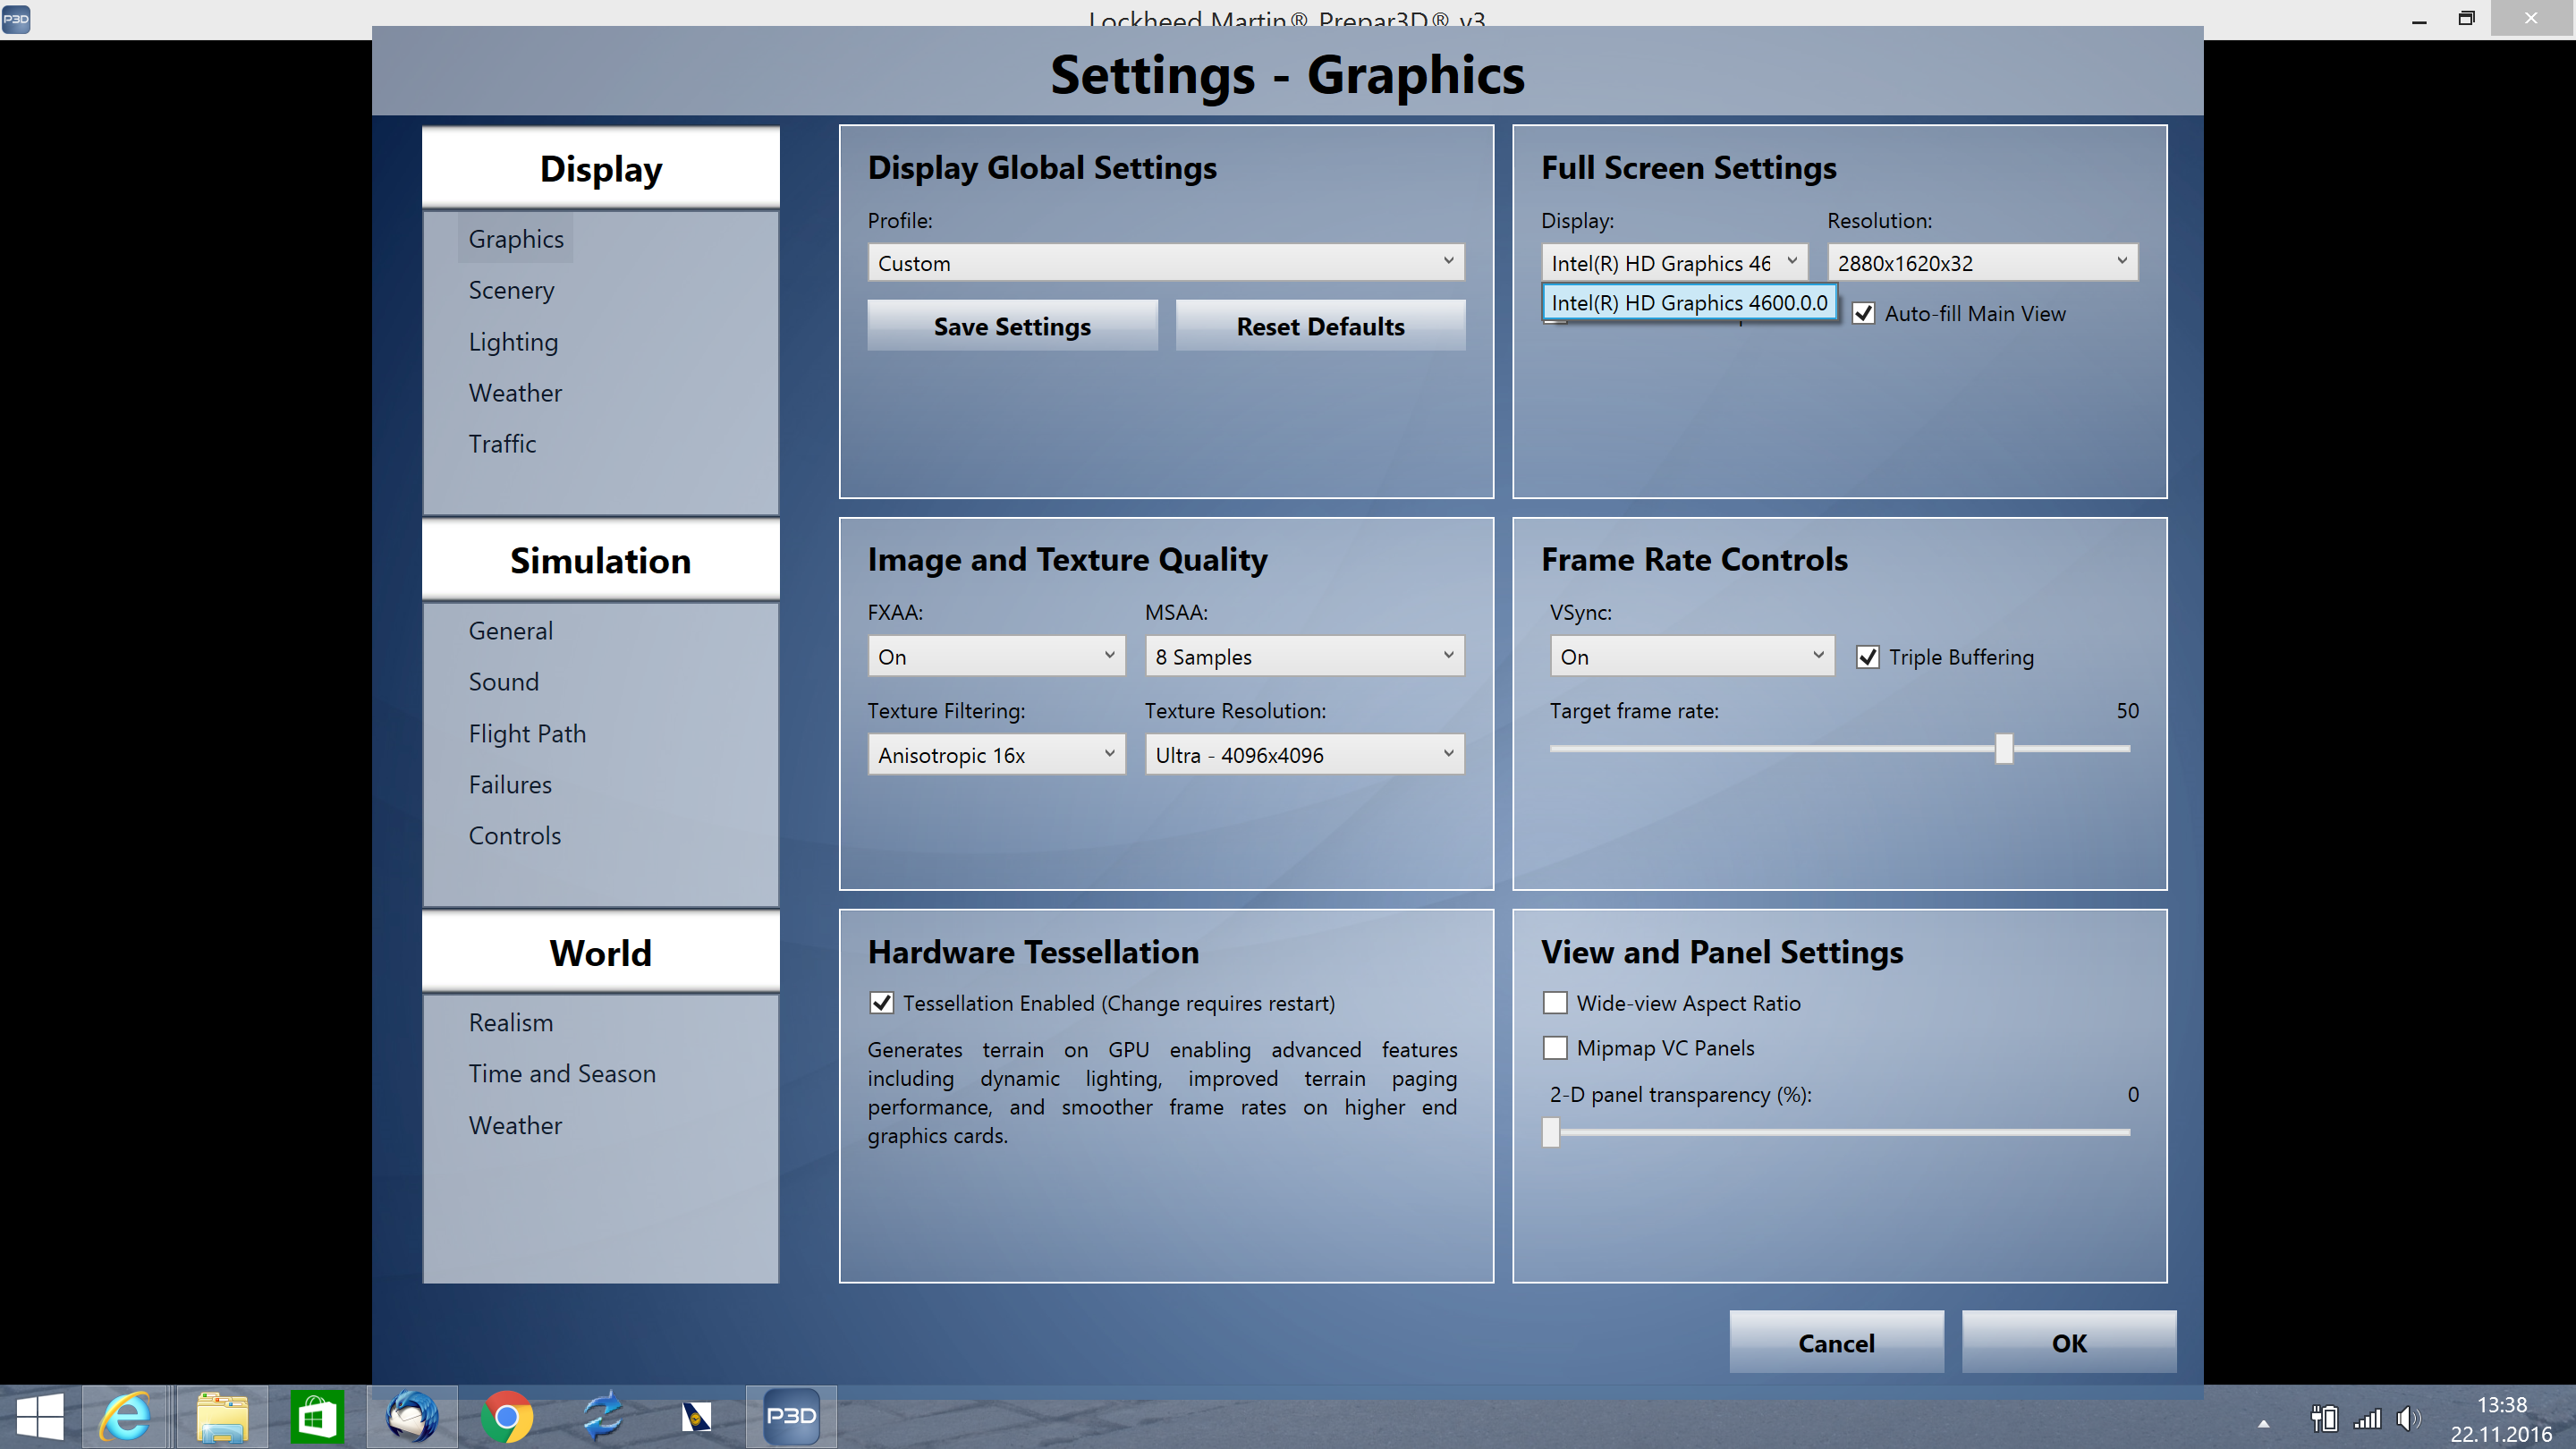Image resolution: width=2576 pixels, height=1449 pixels.
Task: Click the World section header
Action: [600, 953]
